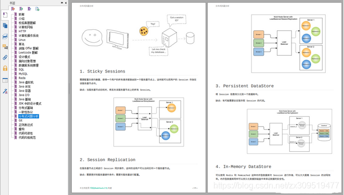Click the '3. Persistent DataStore' heading

pyautogui.click(x=245, y=86)
